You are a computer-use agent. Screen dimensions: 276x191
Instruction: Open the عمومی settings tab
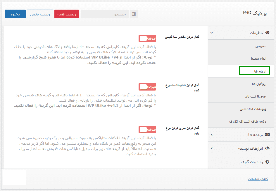[x=241, y=46]
